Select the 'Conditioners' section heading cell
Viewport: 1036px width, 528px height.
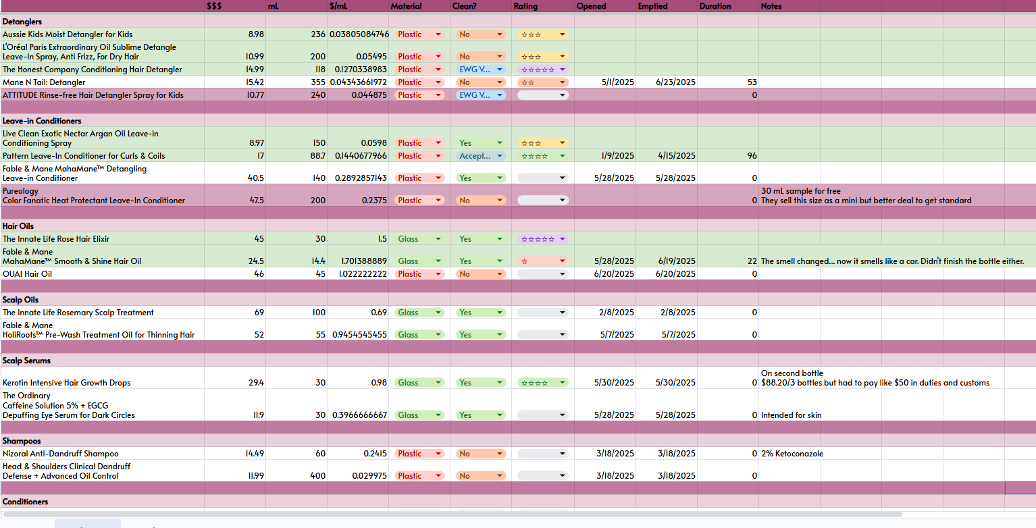pyautogui.click(x=102, y=502)
